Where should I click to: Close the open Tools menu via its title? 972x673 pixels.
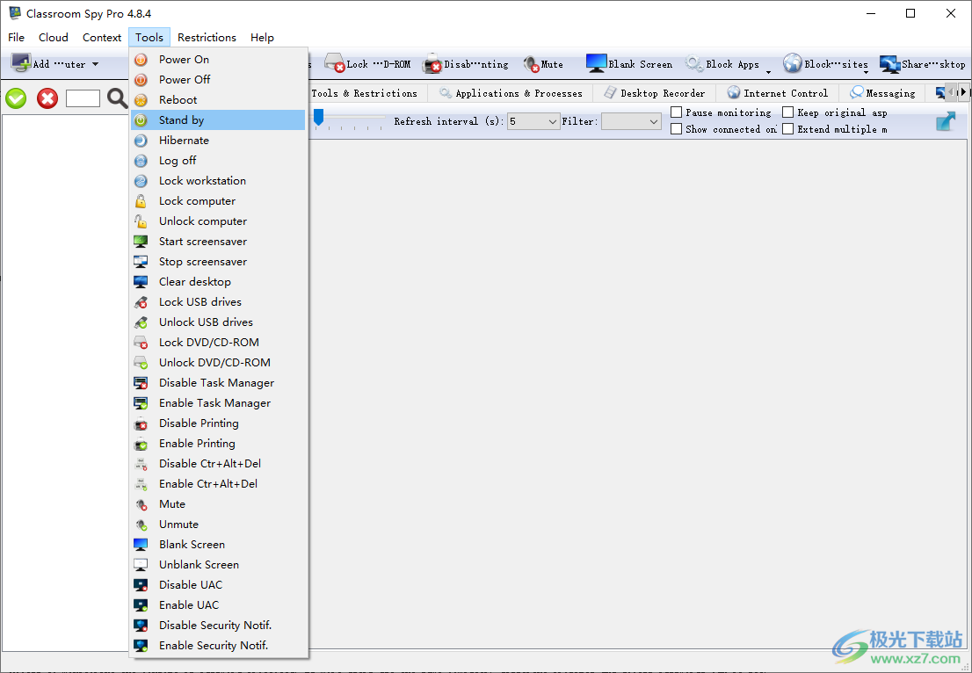pyautogui.click(x=149, y=37)
